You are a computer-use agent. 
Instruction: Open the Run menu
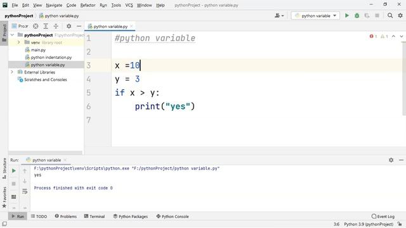click(x=103, y=5)
